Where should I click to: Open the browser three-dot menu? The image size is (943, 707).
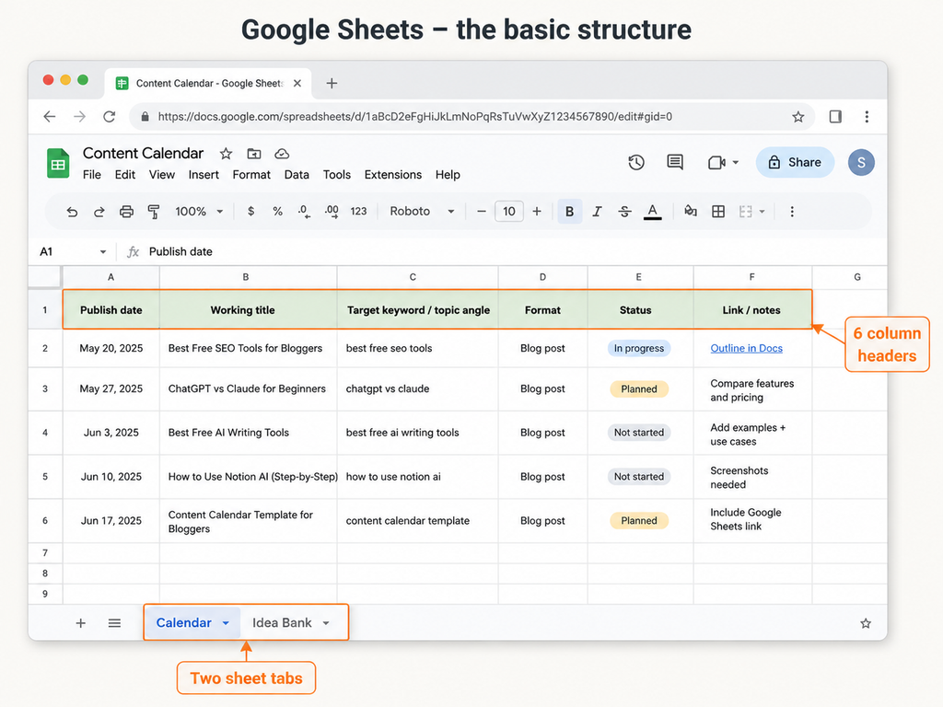867,117
